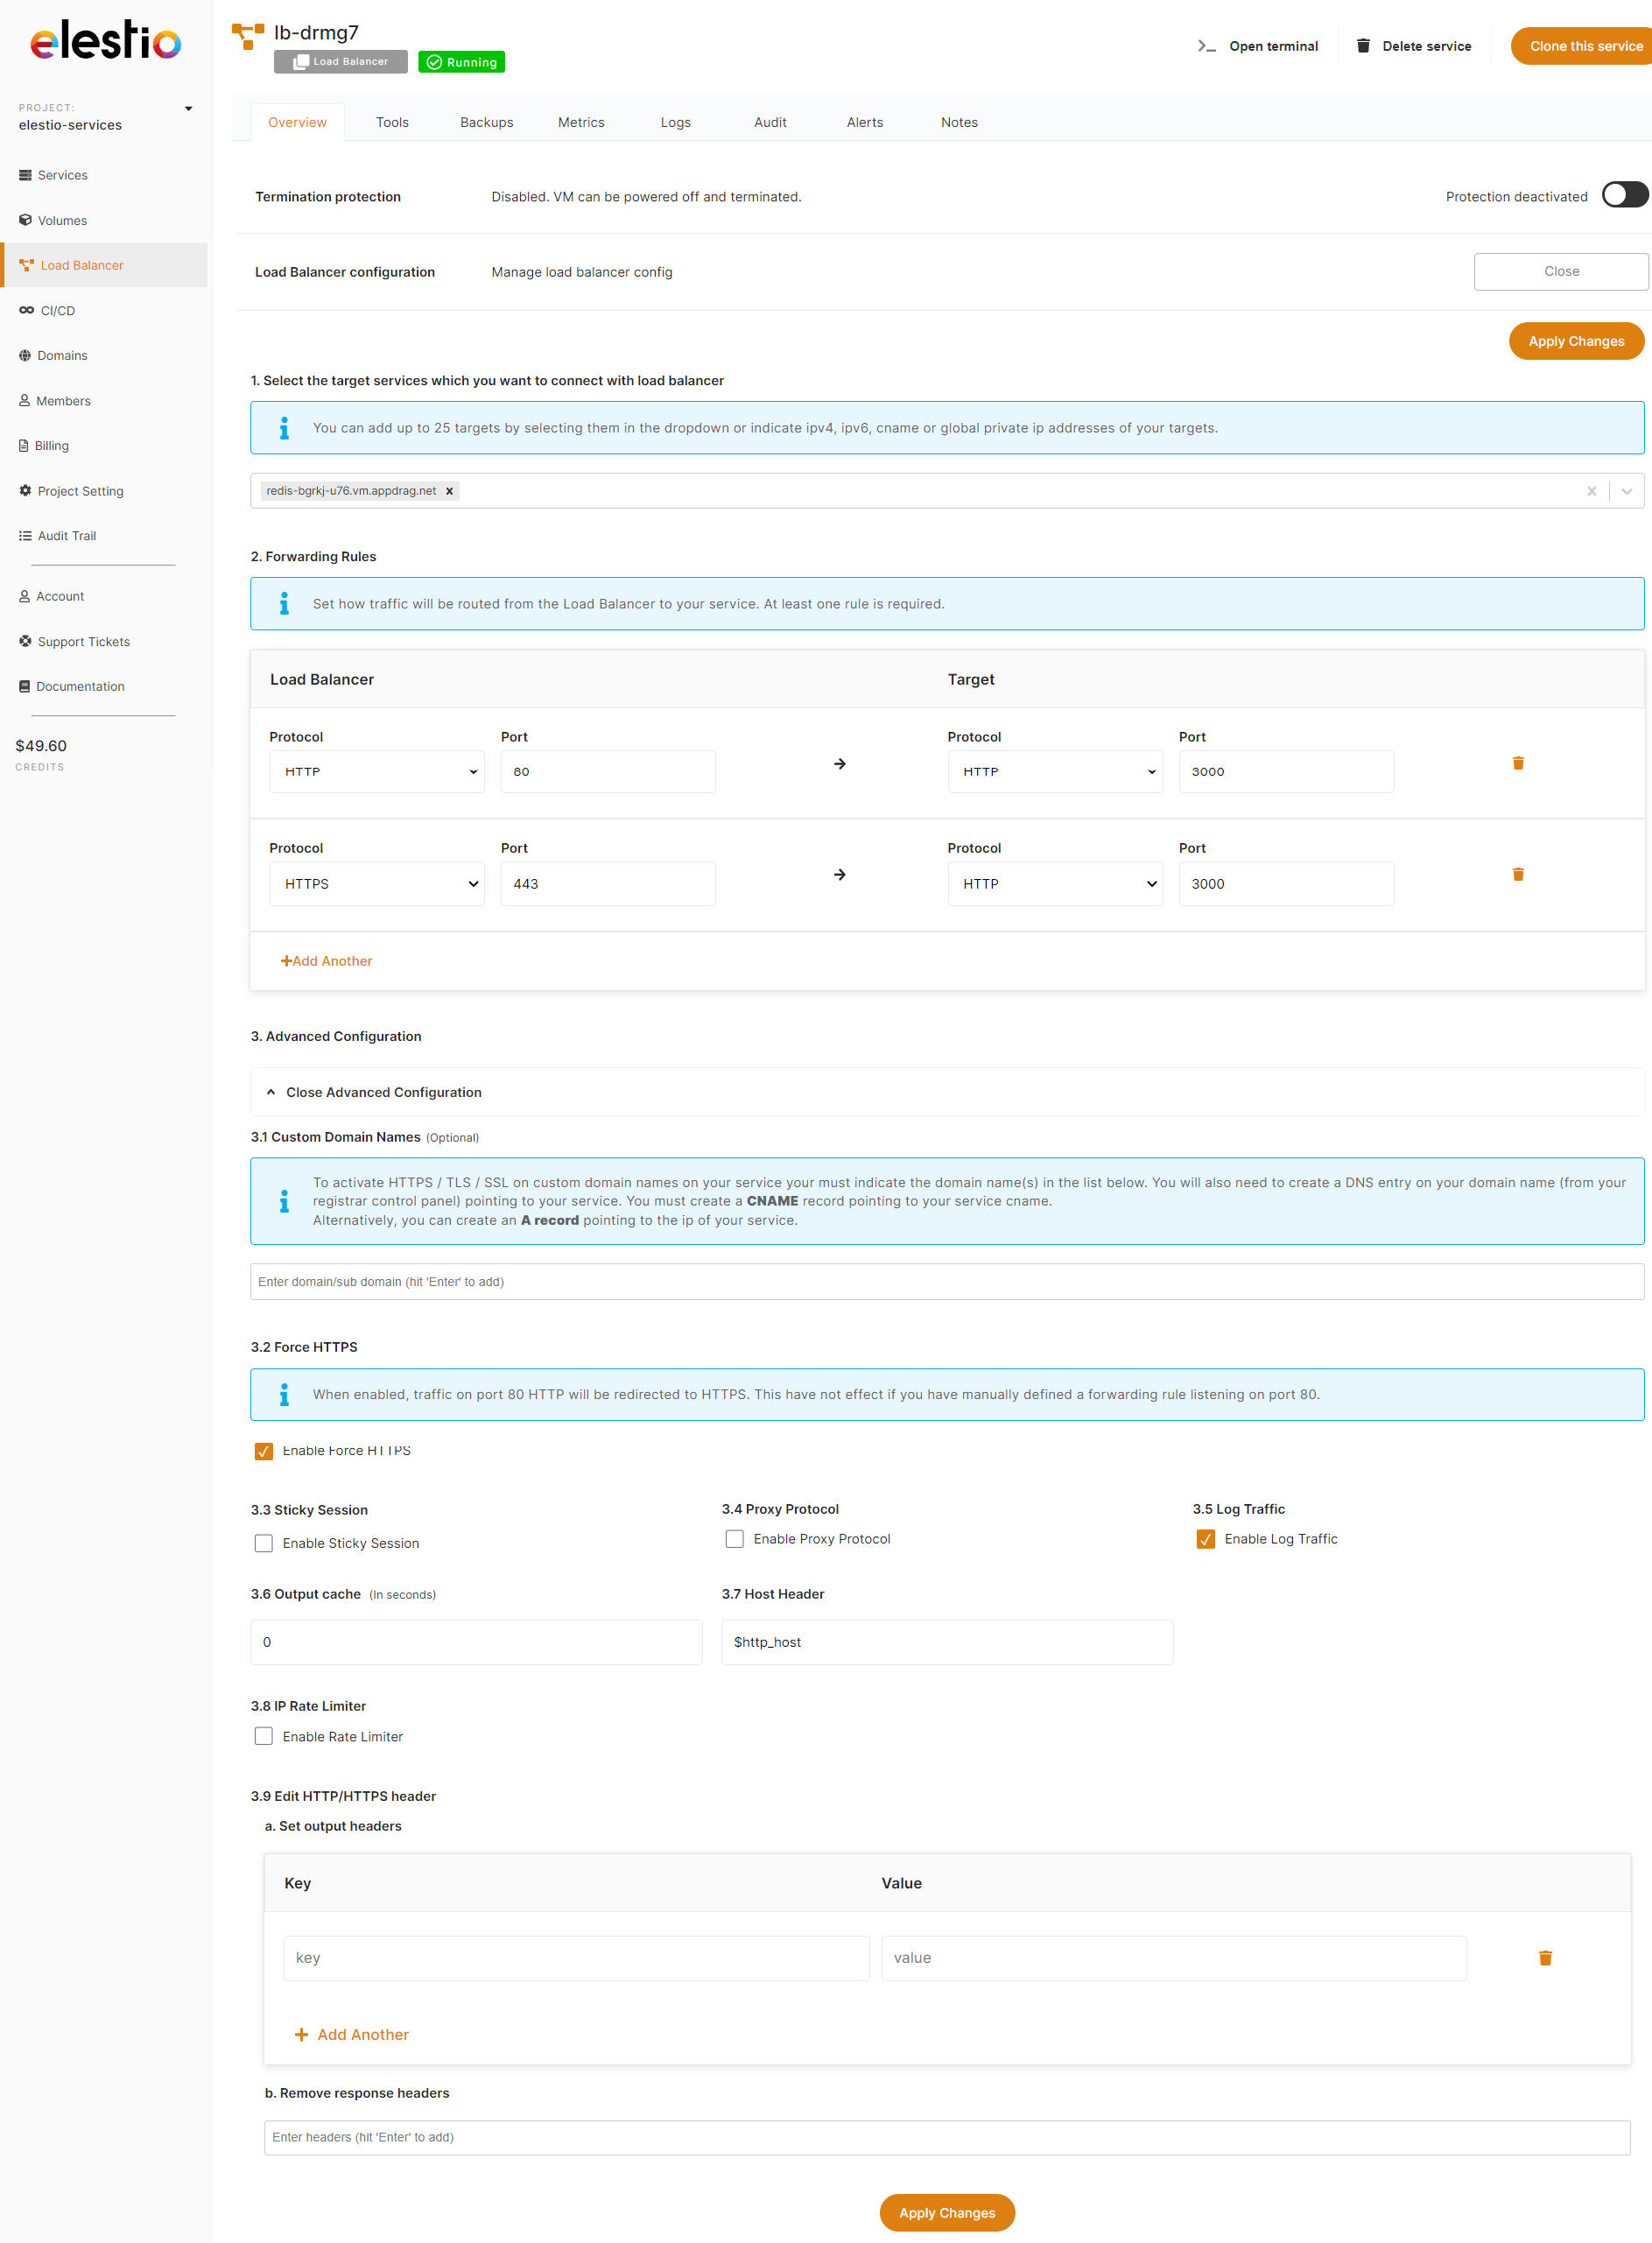1652x2243 pixels.
Task: Add another forwarding rule
Action: click(x=326, y=960)
